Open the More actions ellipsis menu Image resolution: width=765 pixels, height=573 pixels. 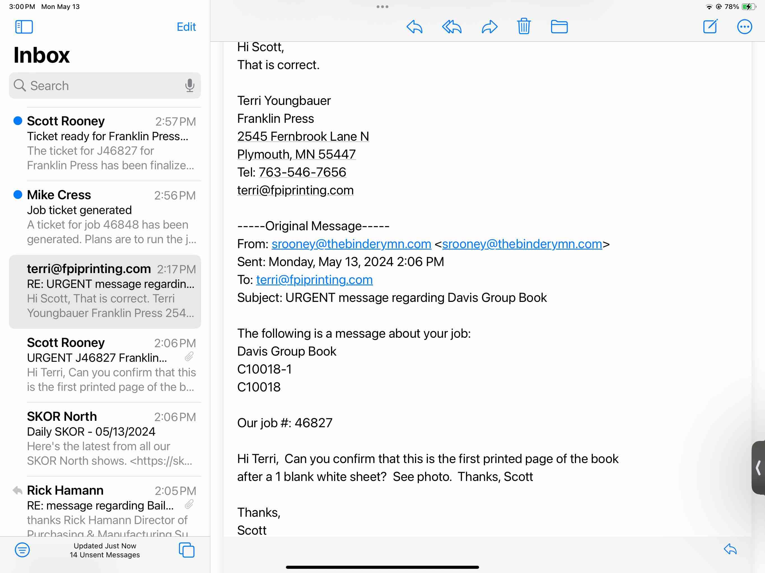tap(744, 27)
